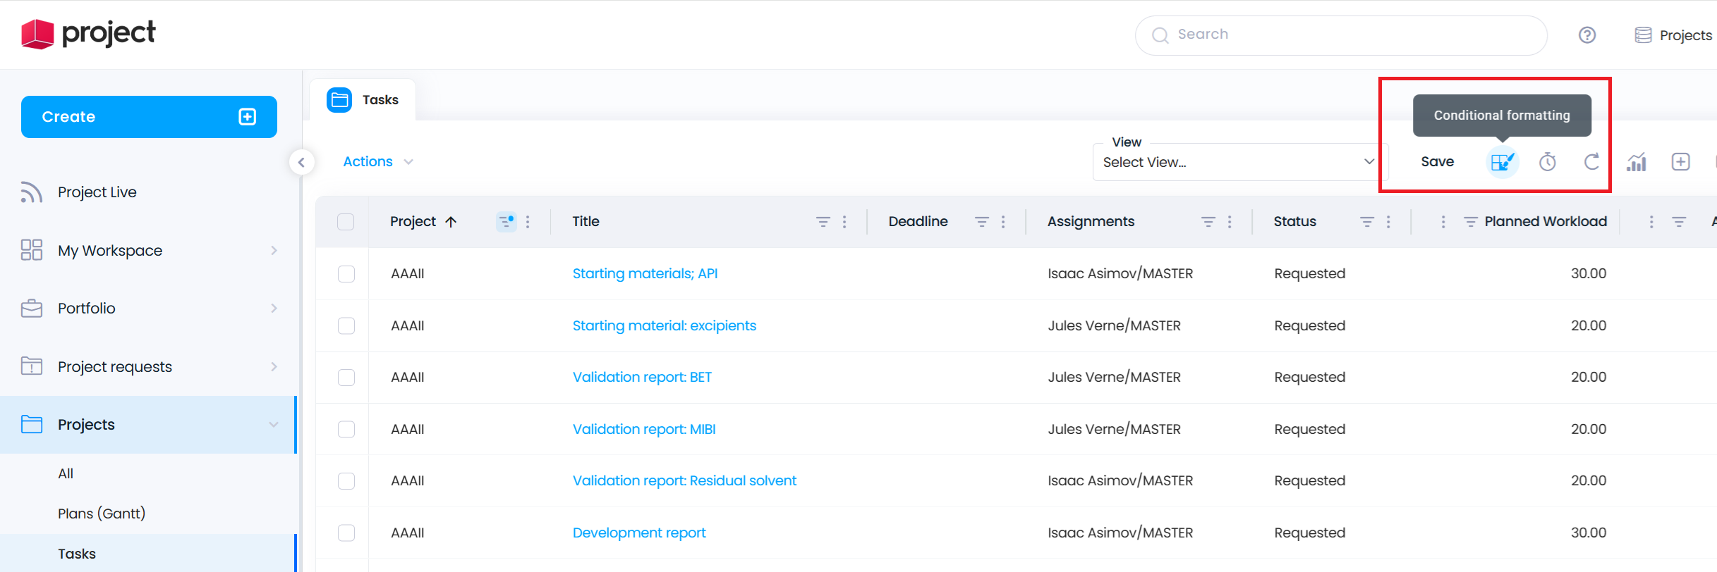Screen dimensions: 1717x572
Task: Click the refresh icon in toolbar
Action: pos(1591,162)
